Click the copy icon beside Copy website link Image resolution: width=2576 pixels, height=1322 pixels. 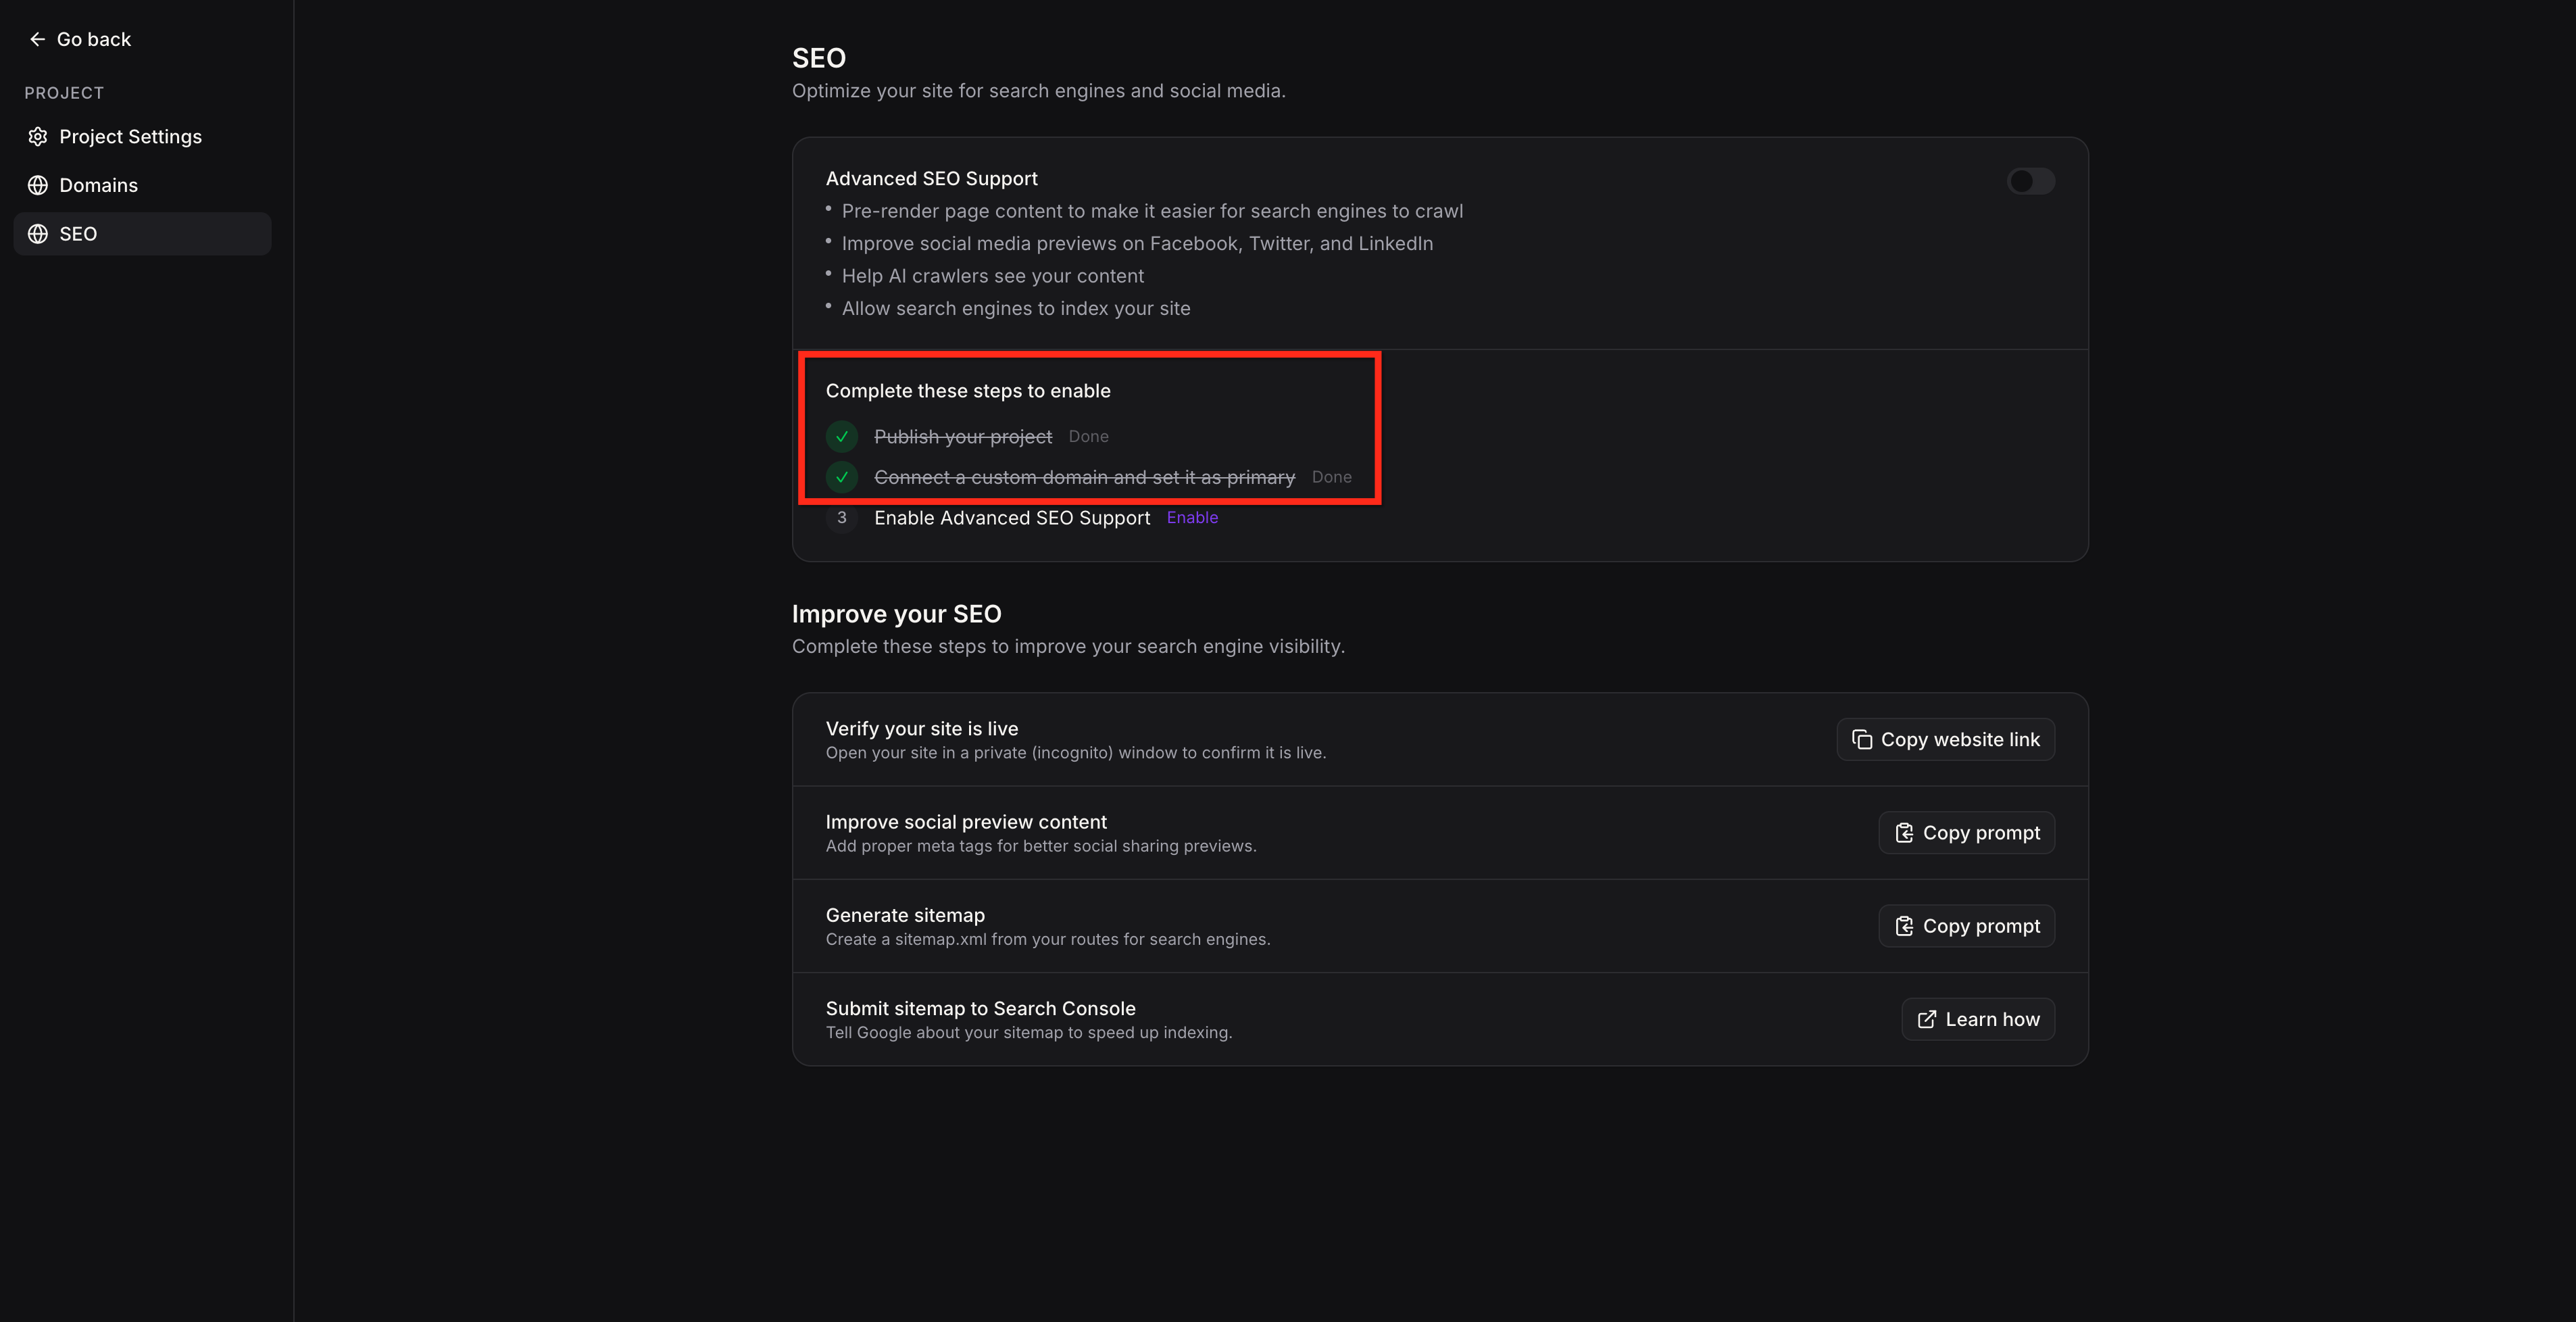pos(1861,740)
